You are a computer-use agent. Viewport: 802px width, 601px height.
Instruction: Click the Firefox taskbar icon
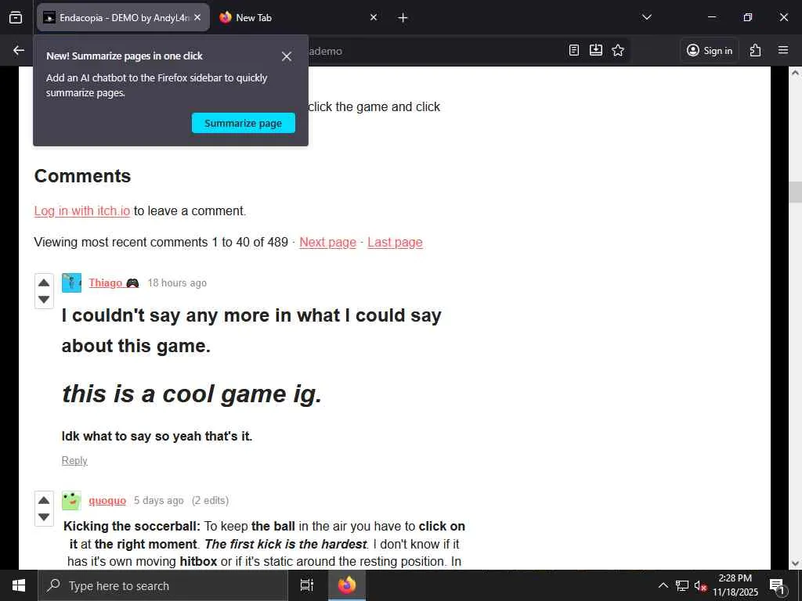[x=347, y=585]
